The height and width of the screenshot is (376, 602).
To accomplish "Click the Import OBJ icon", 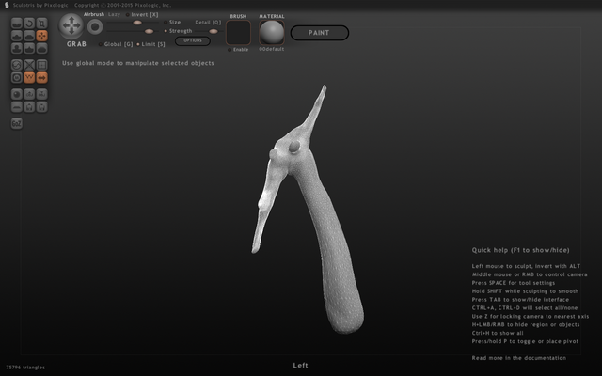I will (x=29, y=94).
